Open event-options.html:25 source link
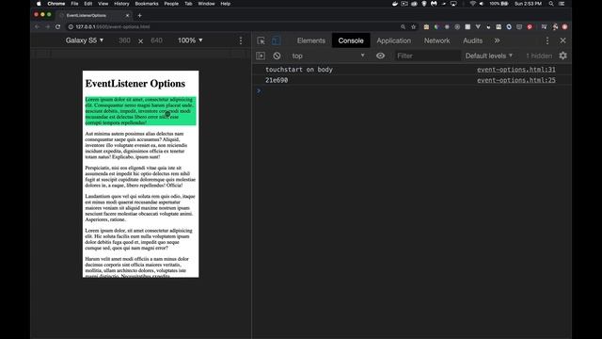Screen dimensions: 602x339 (516, 80)
